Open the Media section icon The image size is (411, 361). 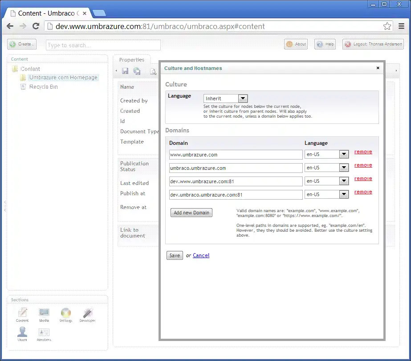tap(44, 315)
